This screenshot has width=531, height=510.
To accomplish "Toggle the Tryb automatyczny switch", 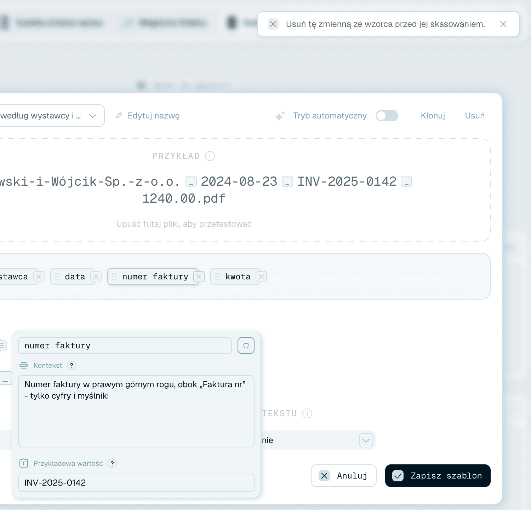I will pyautogui.click(x=387, y=116).
